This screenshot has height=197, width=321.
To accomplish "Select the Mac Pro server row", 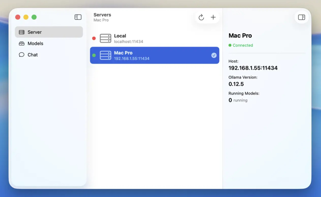I will coord(155,55).
